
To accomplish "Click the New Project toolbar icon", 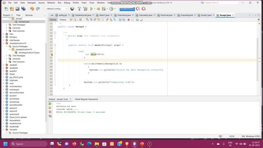I will 12,9.
